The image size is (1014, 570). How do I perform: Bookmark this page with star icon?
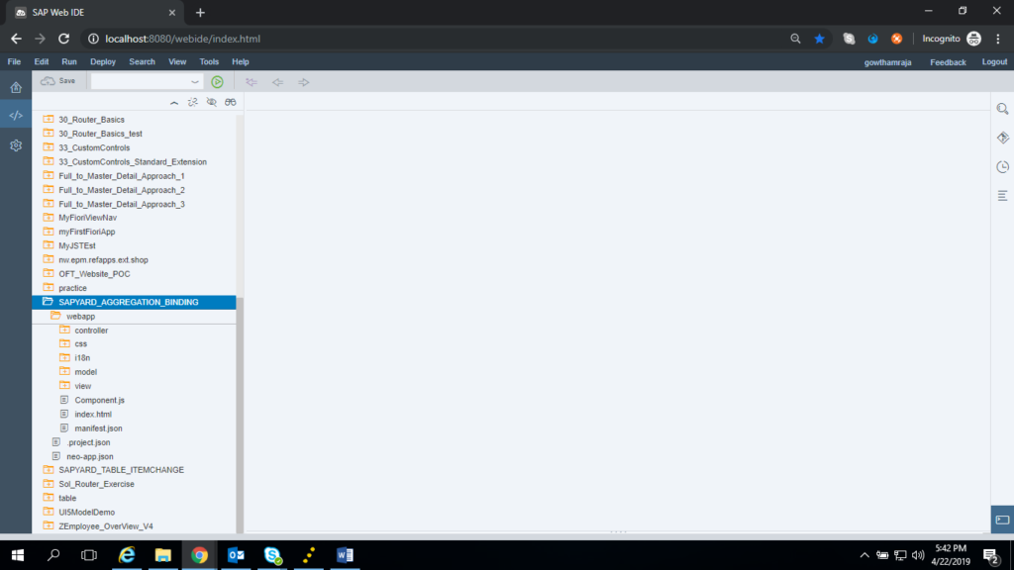819,39
